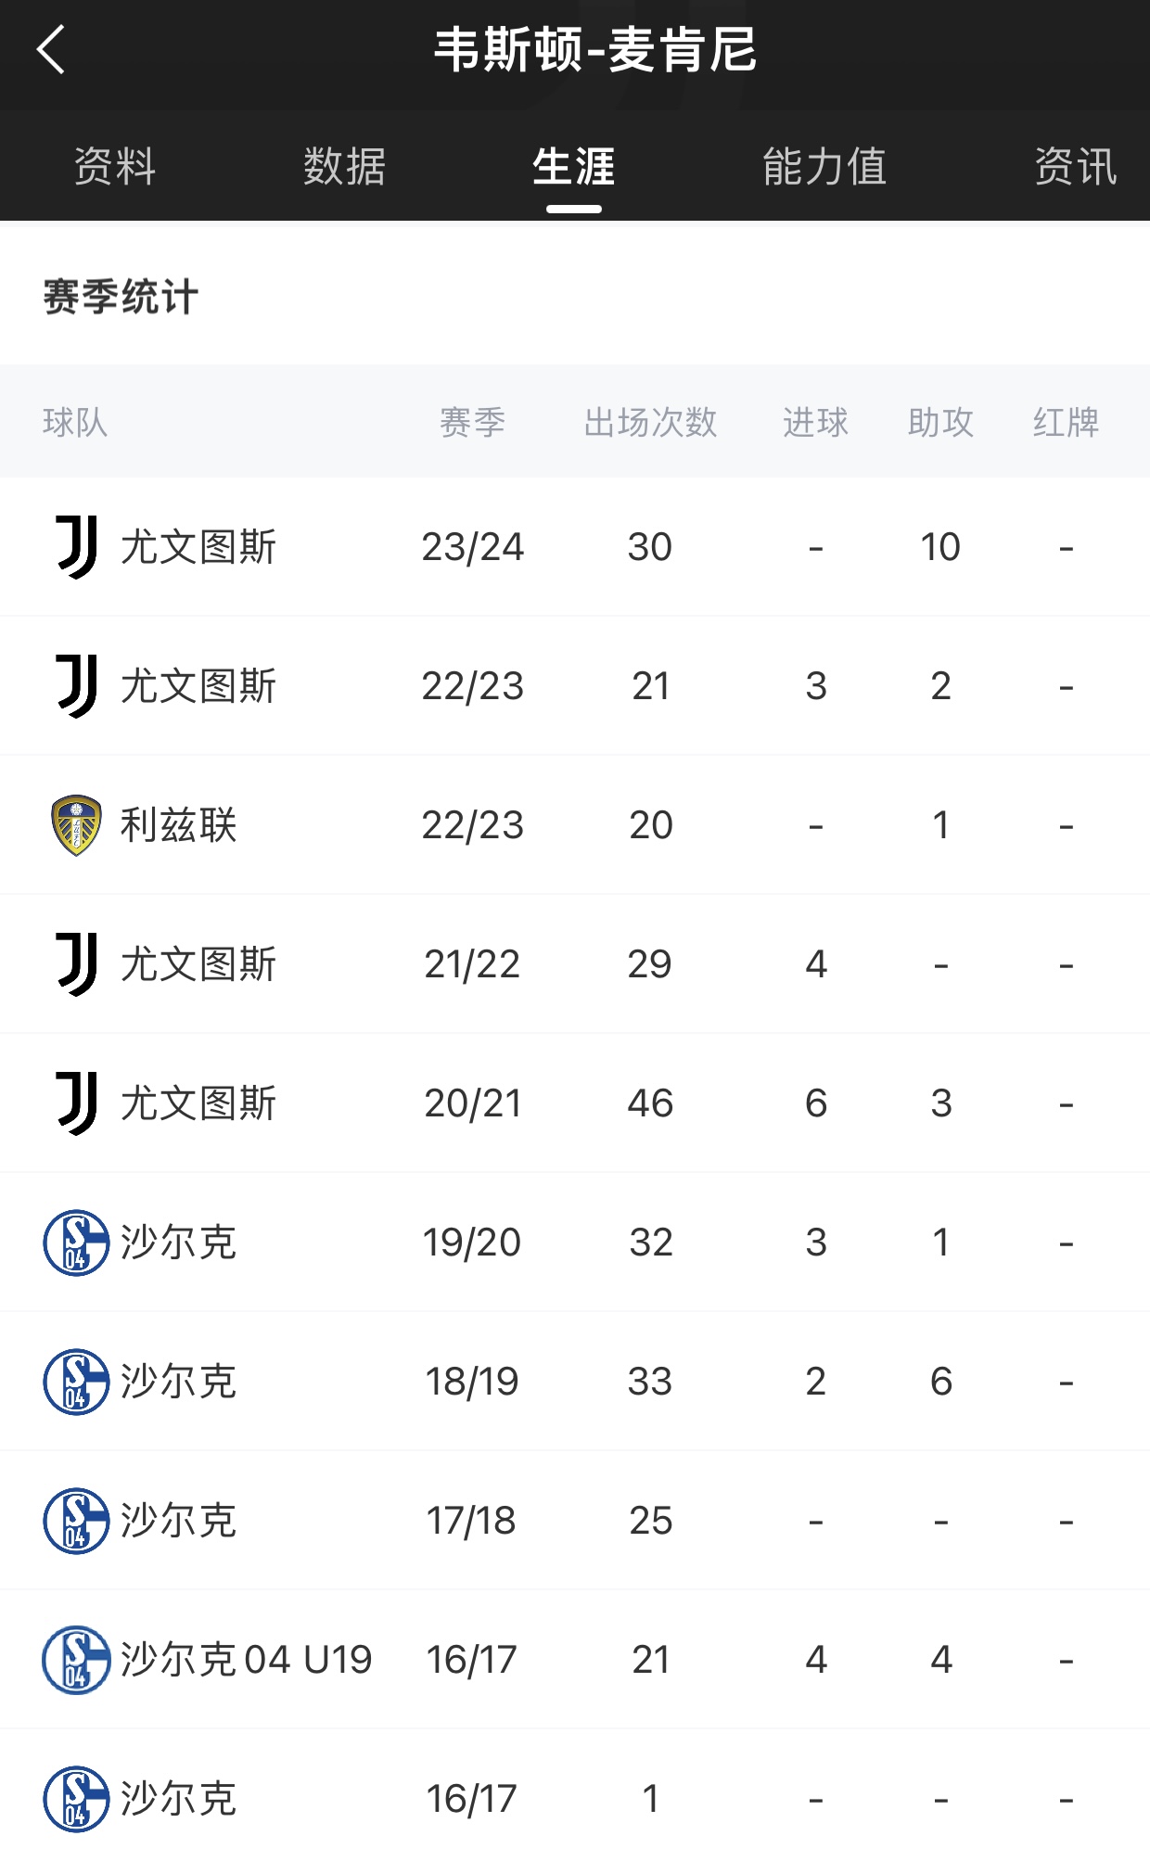Tap Juventus logo in the 21/22 row
This screenshot has width=1150, height=1861.
[x=76, y=964]
